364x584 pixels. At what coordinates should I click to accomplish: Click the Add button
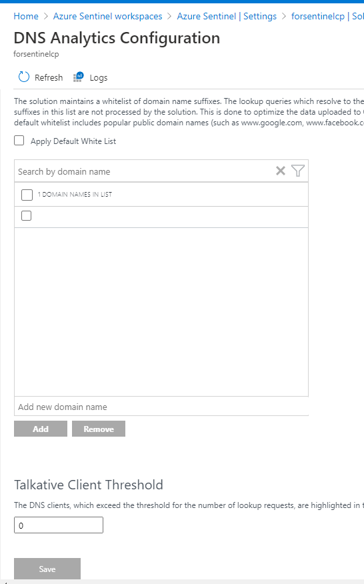[x=41, y=429]
